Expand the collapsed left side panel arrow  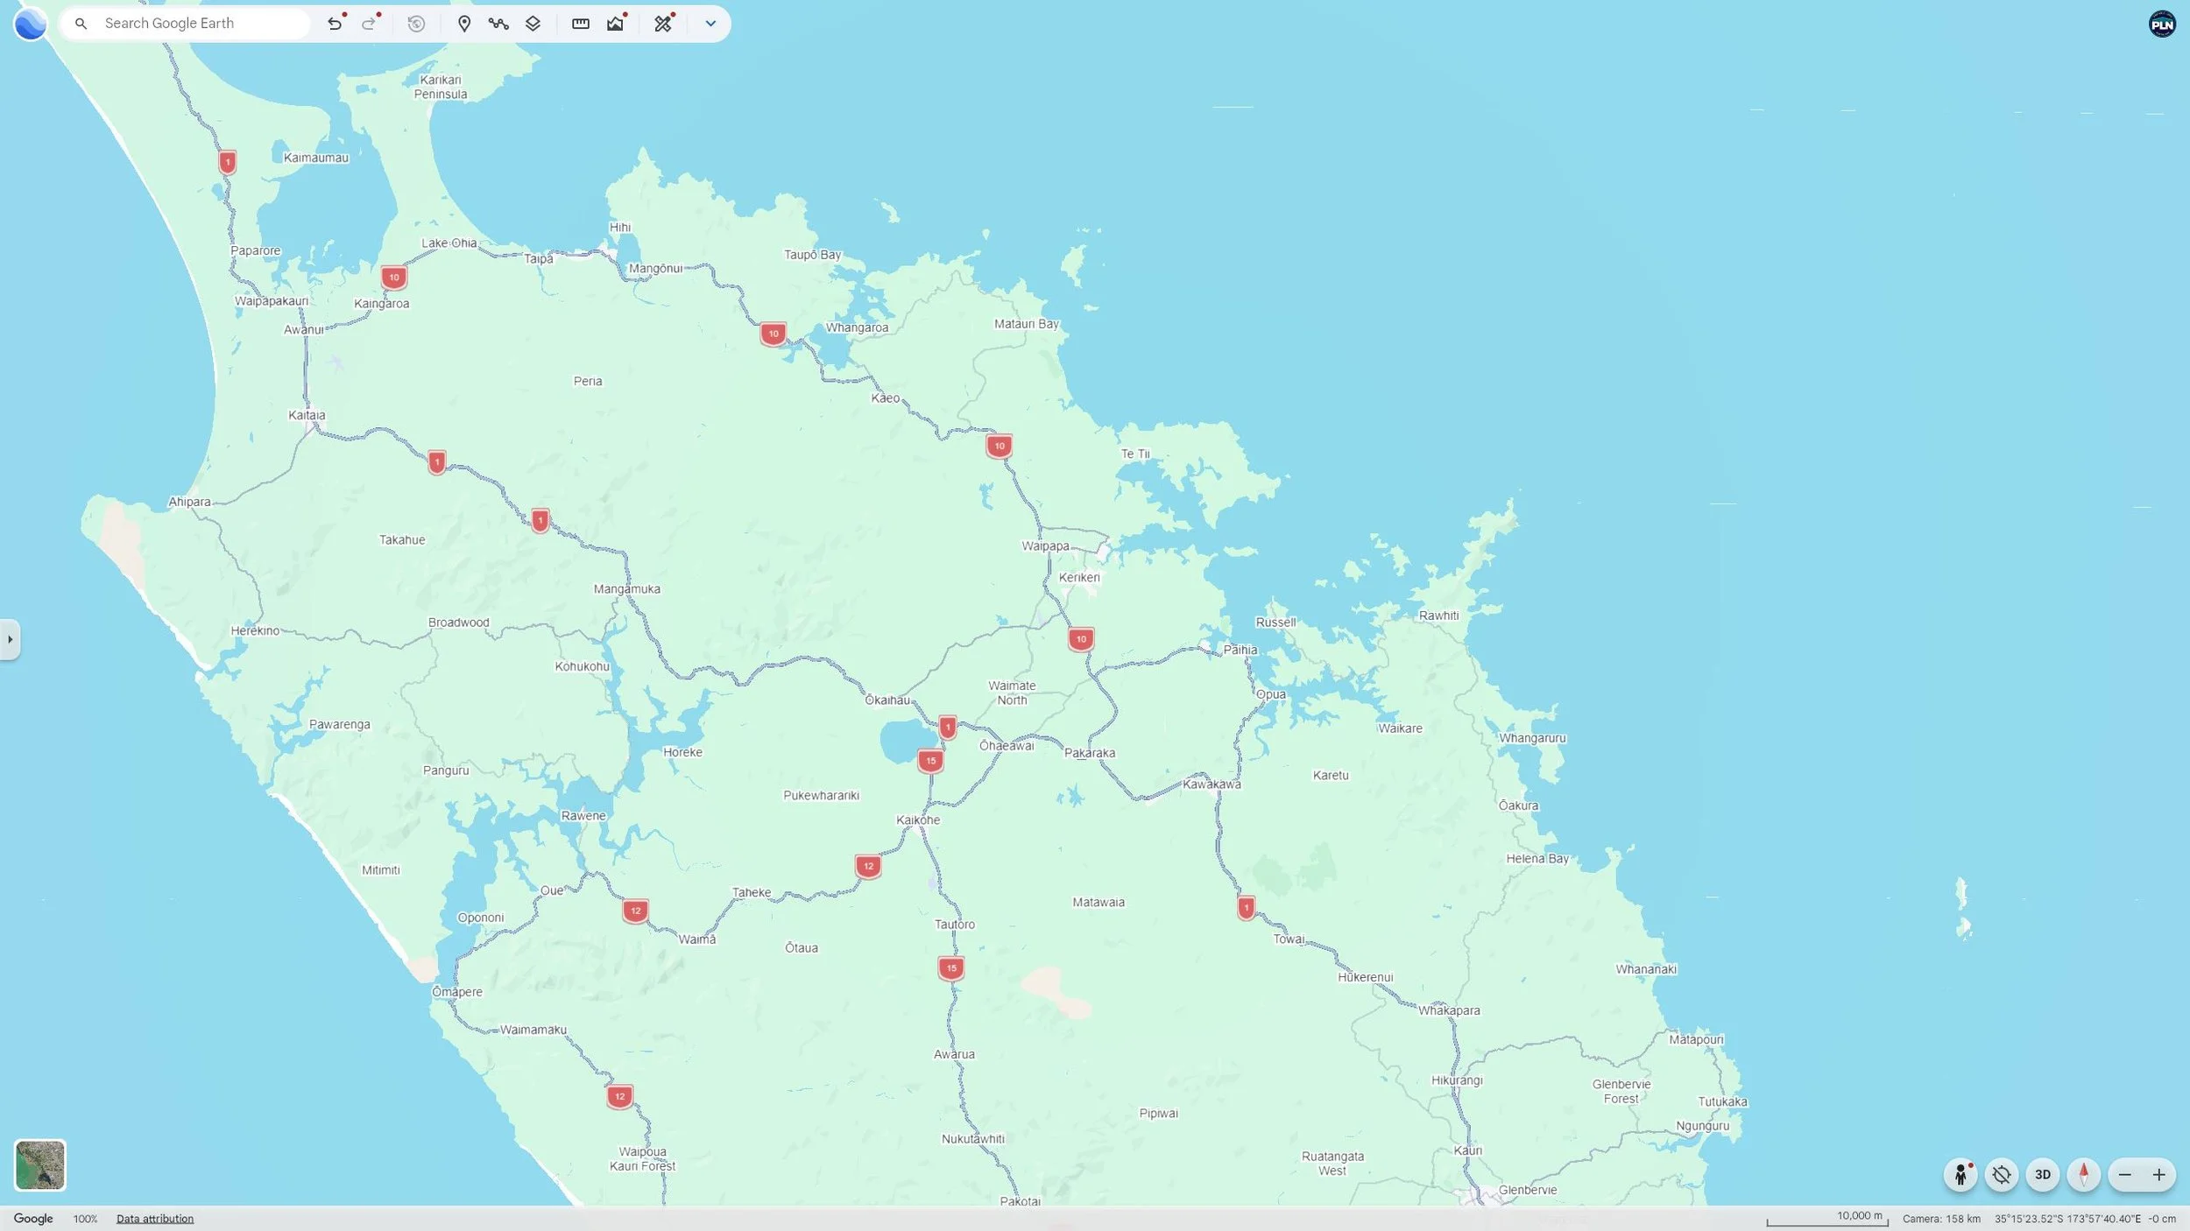click(x=10, y=639)
